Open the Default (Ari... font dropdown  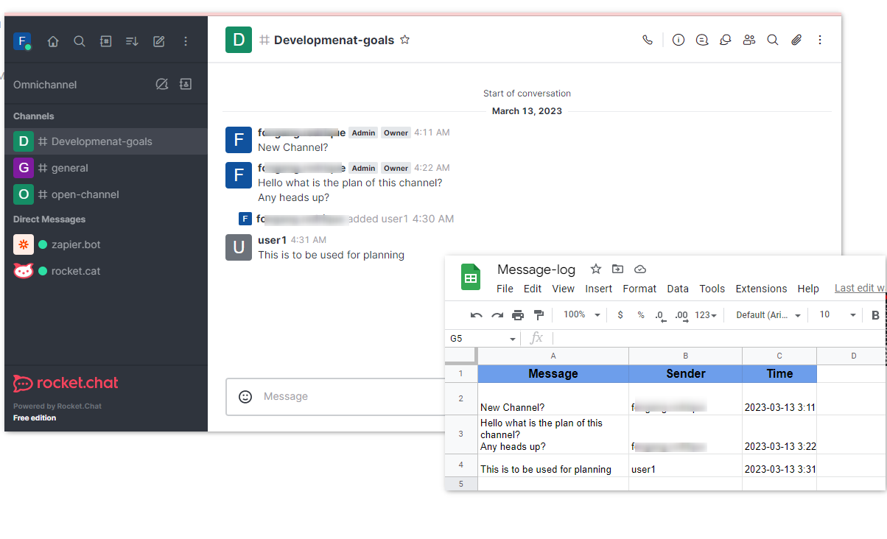point(768,315)
